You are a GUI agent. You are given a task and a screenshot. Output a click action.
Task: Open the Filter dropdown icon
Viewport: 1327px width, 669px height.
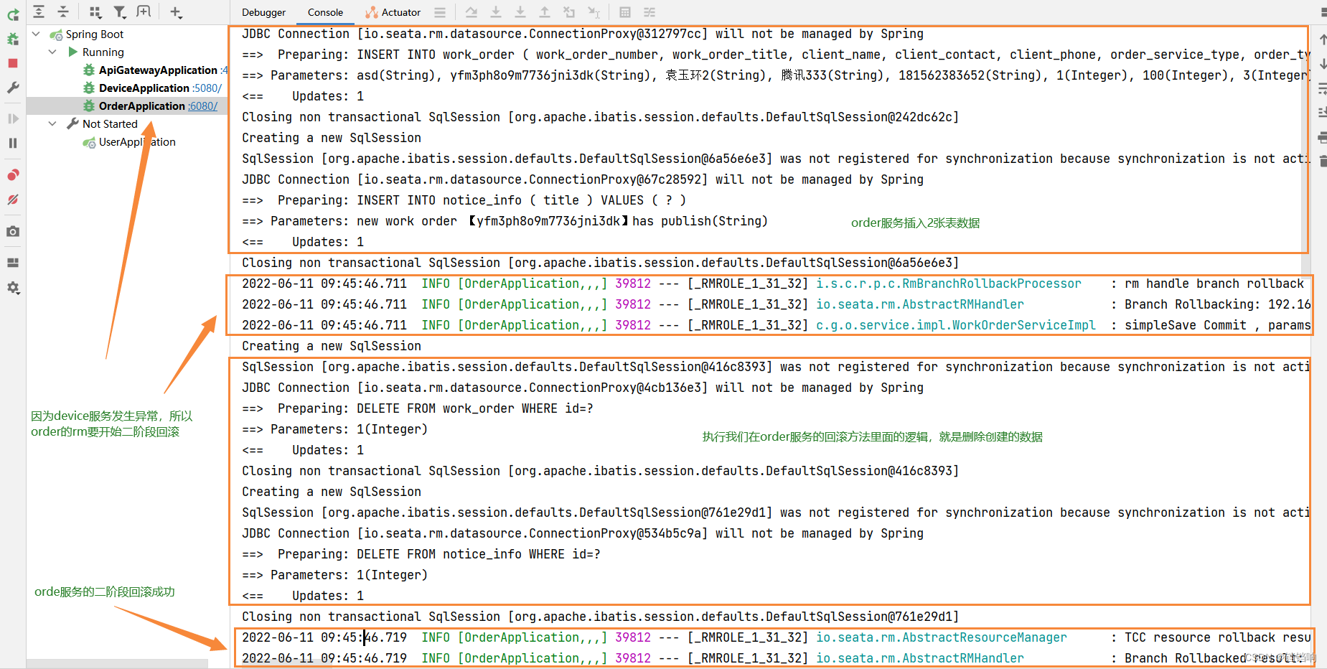[x=120, y=11]
